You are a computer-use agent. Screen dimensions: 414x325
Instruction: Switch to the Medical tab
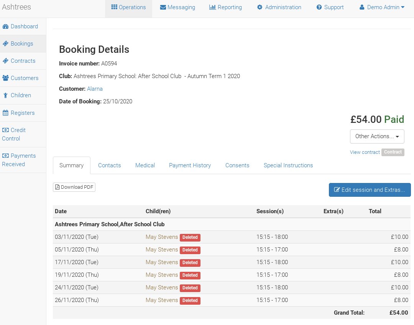[x=145, y=165]
